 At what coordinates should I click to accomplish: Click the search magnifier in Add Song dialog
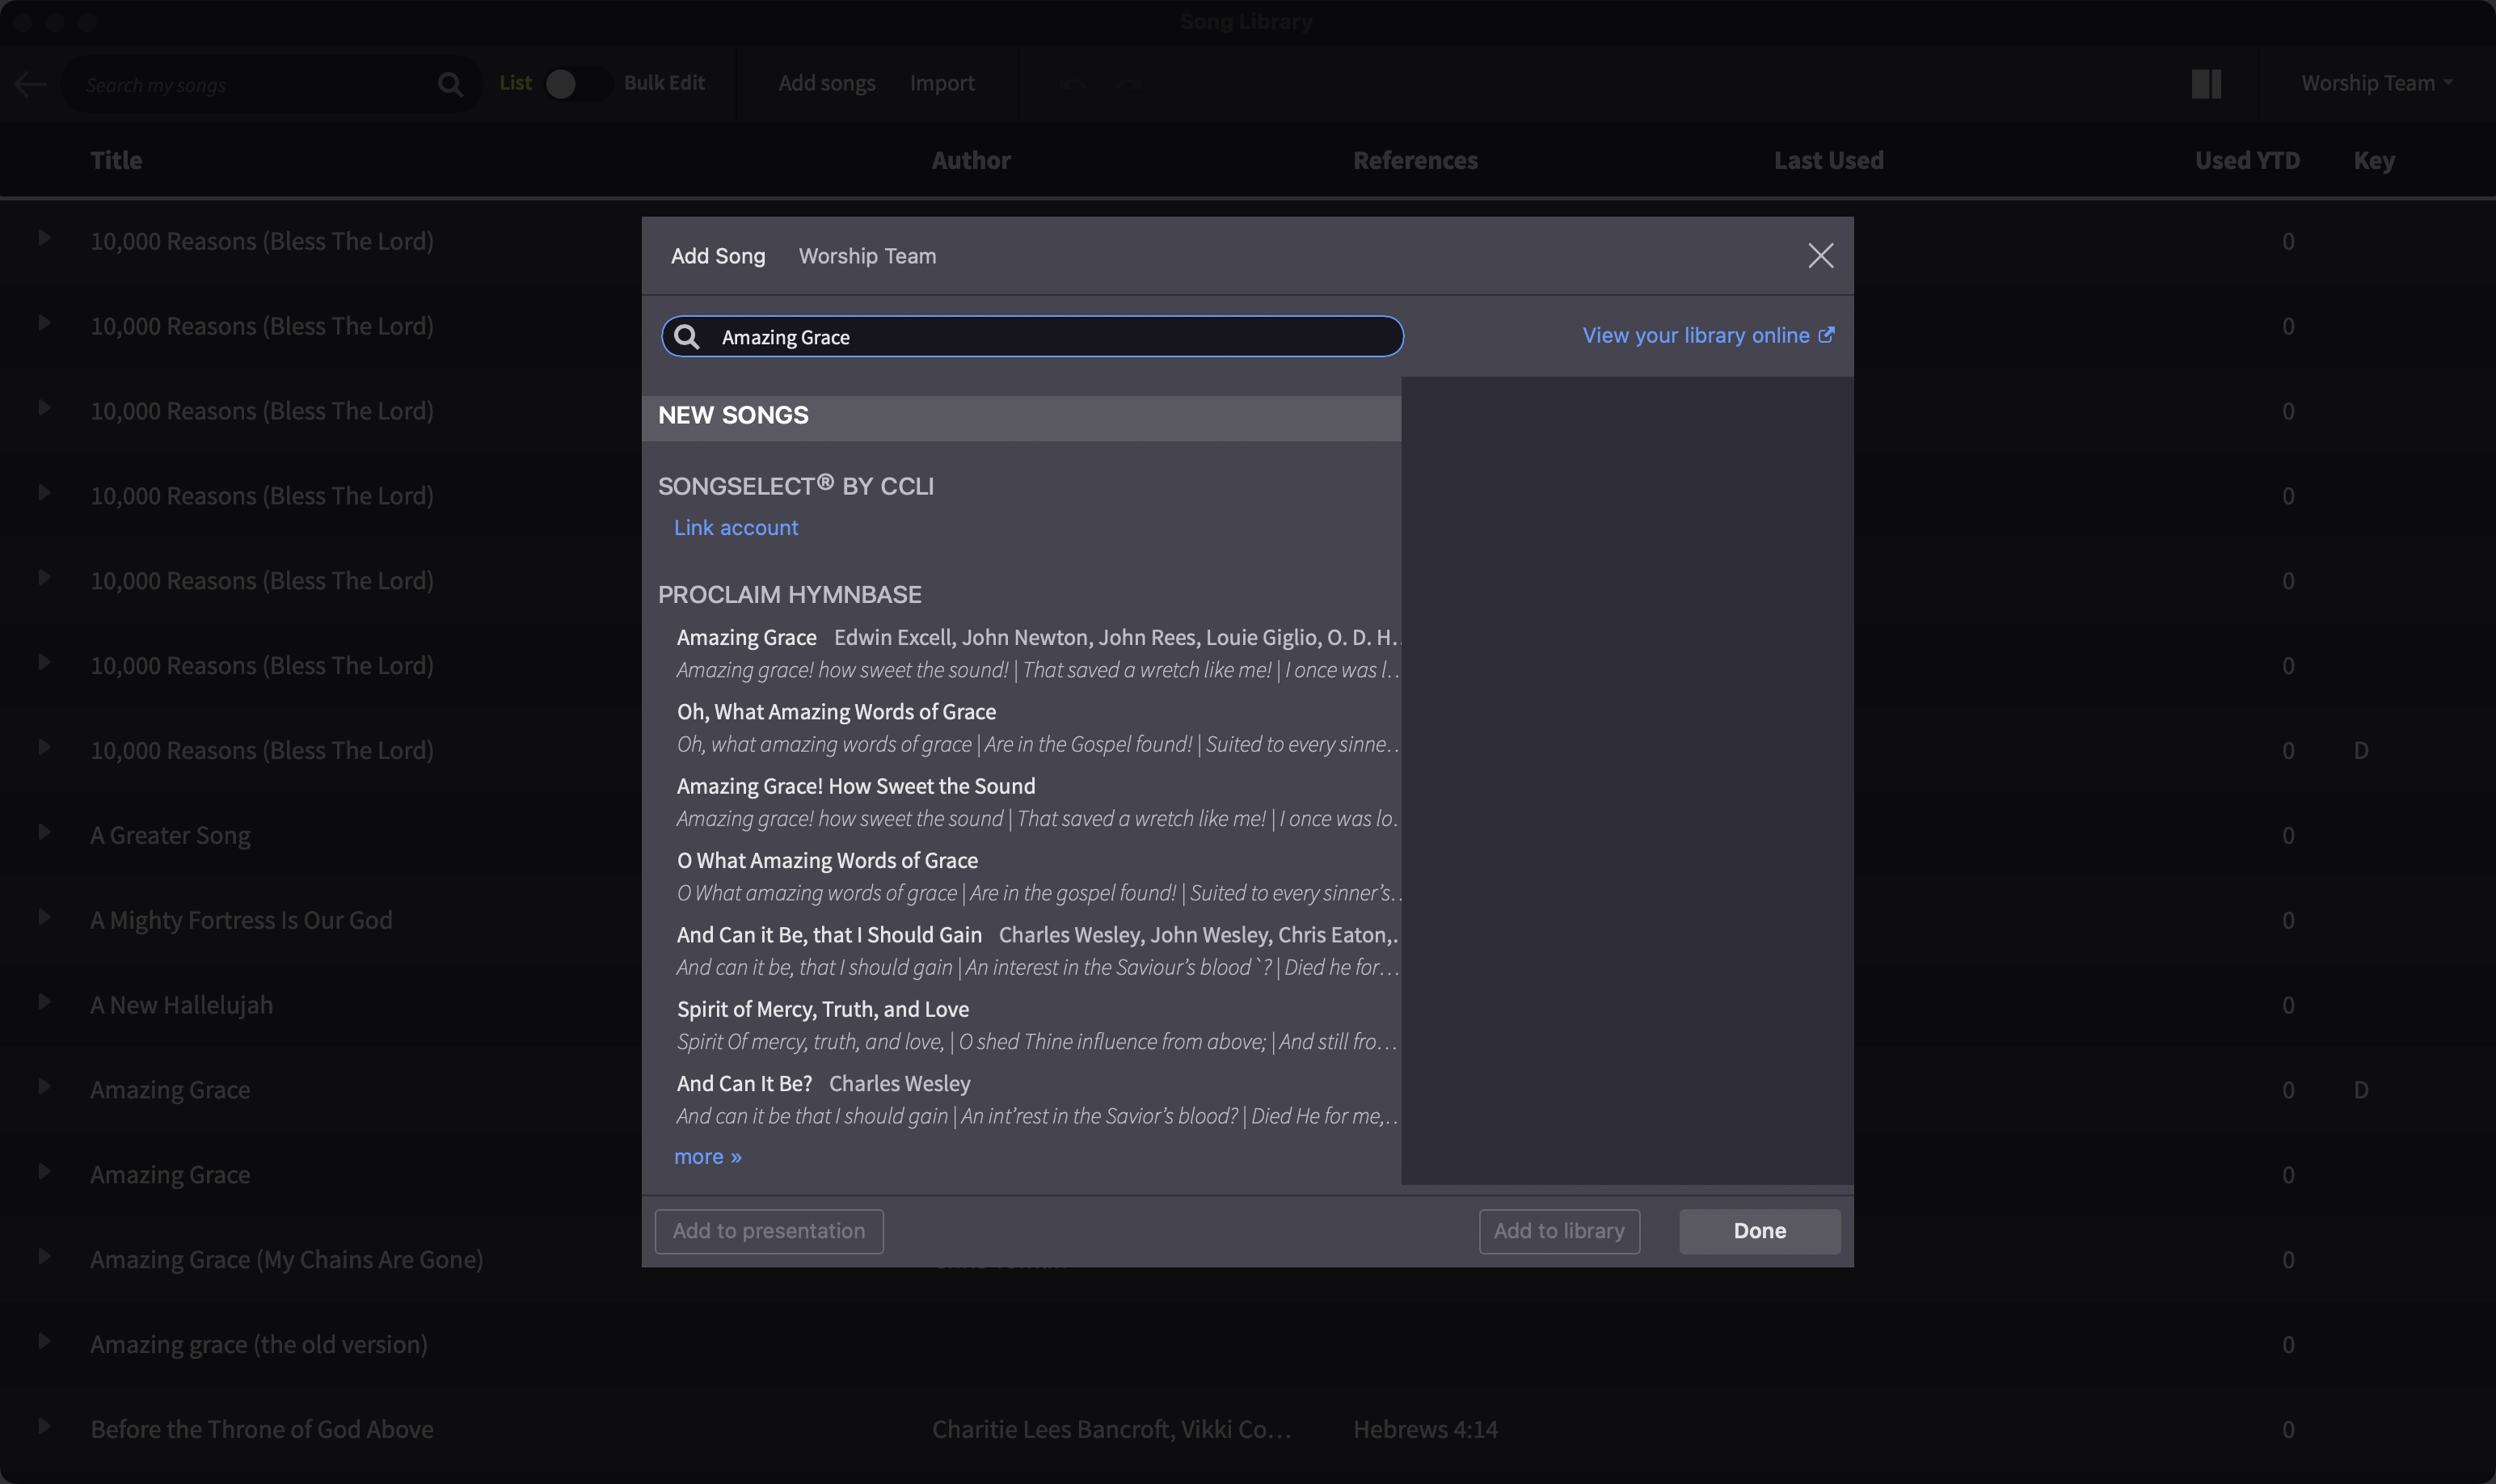click(687, 337)
